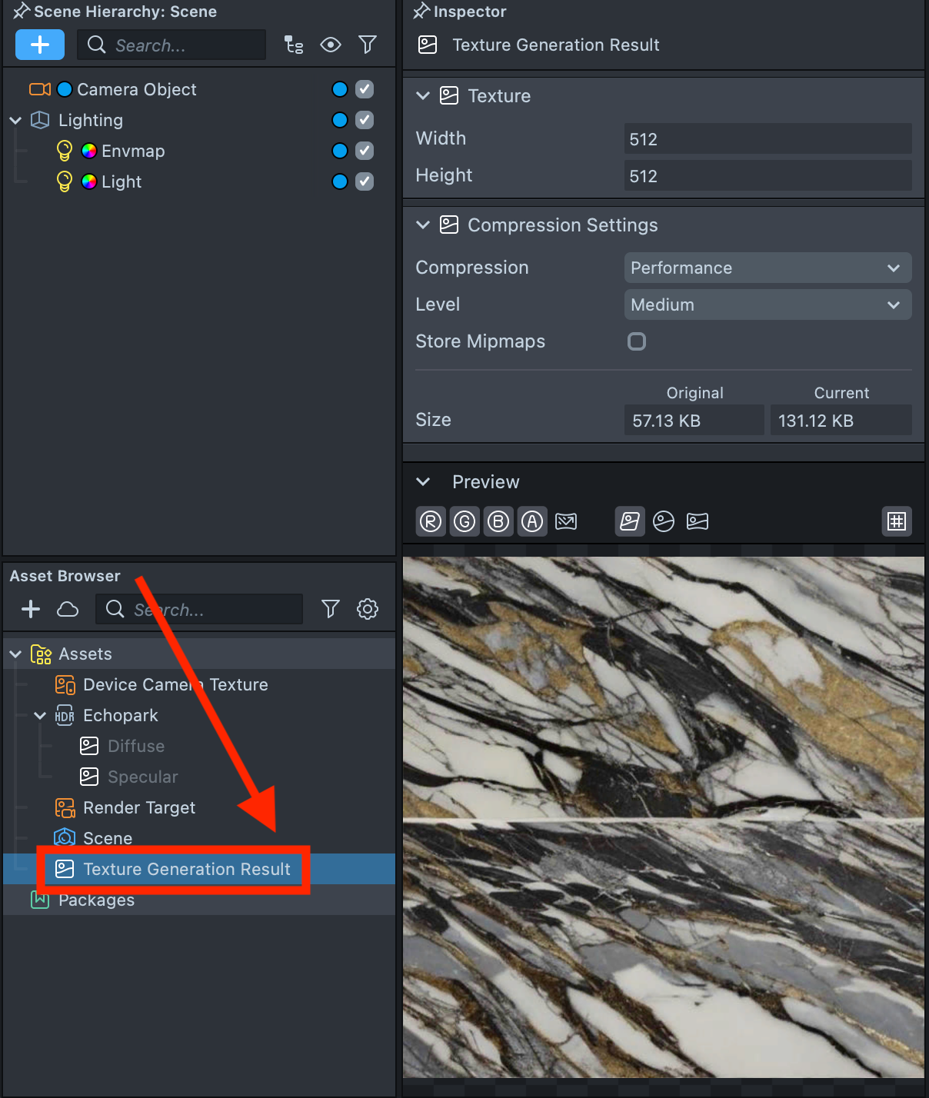Open the Scene Hierarchy filter funnel

tap(368, 45)
